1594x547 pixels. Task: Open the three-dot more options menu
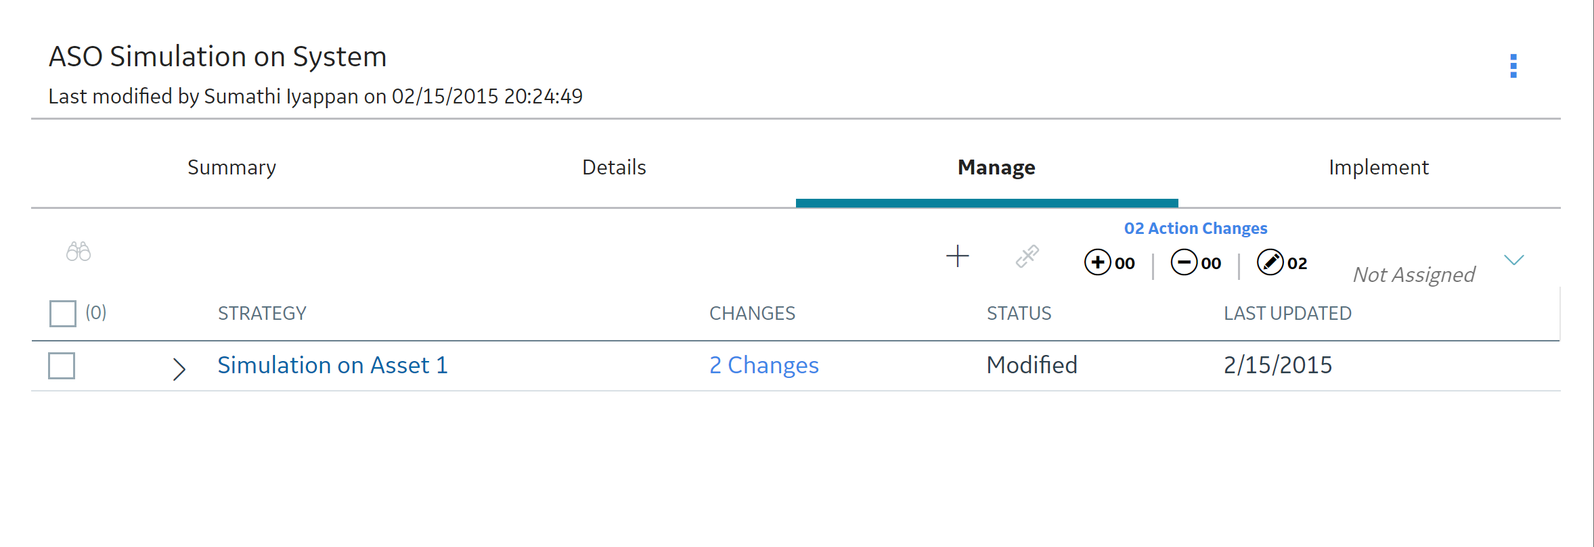pyautogui.click(x=1513, y=66)
